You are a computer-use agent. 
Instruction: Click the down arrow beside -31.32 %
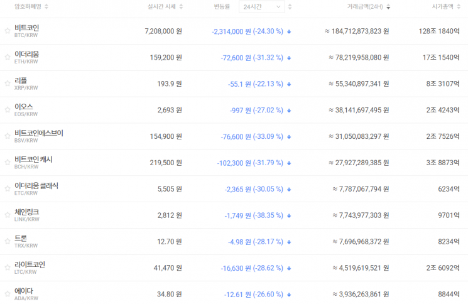[x=289, y=58]
